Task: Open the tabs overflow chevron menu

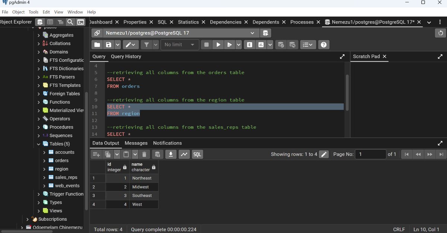Action: click(429, 22)
